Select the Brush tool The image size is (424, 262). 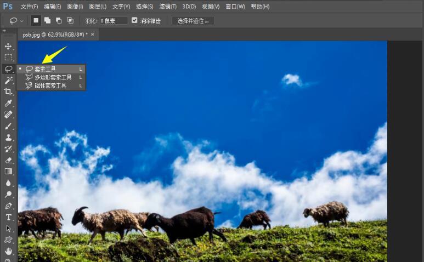click(8, 126)
